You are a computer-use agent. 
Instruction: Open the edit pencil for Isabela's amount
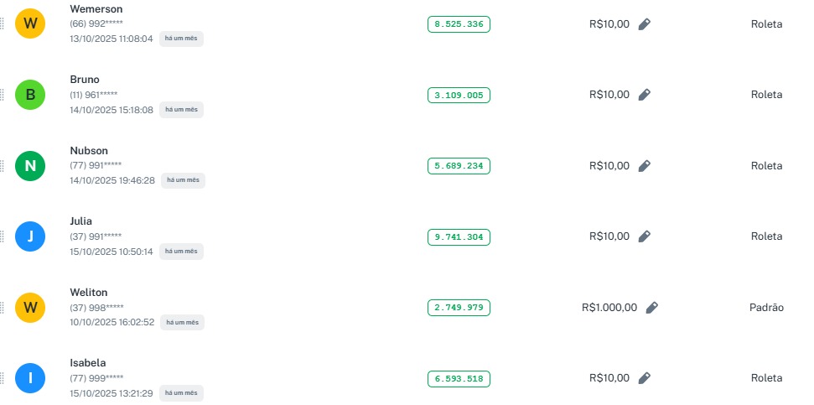tap(644, 378)
